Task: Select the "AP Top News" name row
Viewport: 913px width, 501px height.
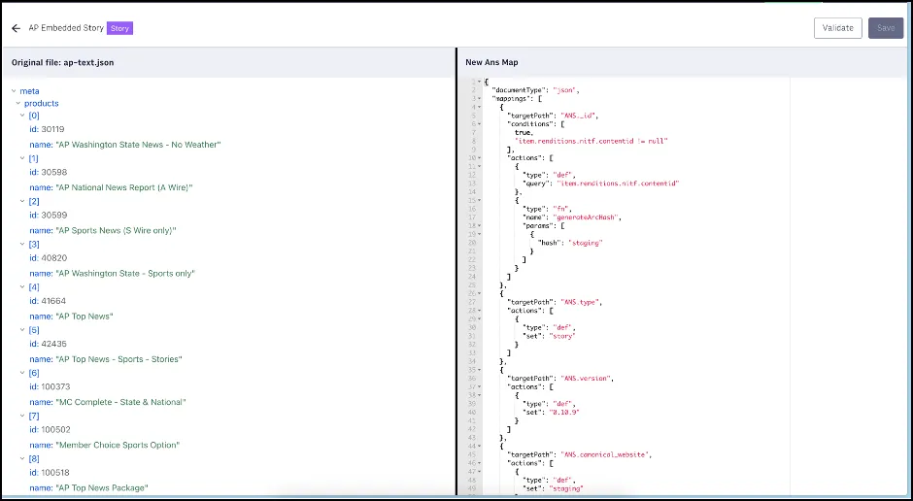Action: pyautogui.click(x=72, y=316)
